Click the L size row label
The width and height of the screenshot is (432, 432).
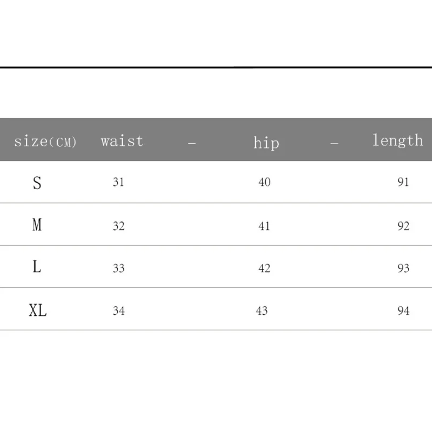[37, 267]
